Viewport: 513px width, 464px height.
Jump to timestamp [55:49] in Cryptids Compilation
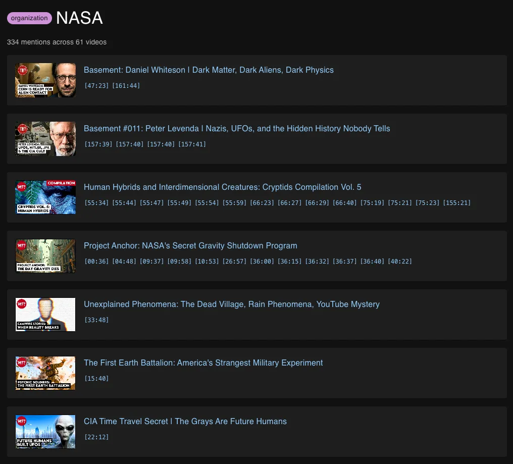click(x=179, y=203)
